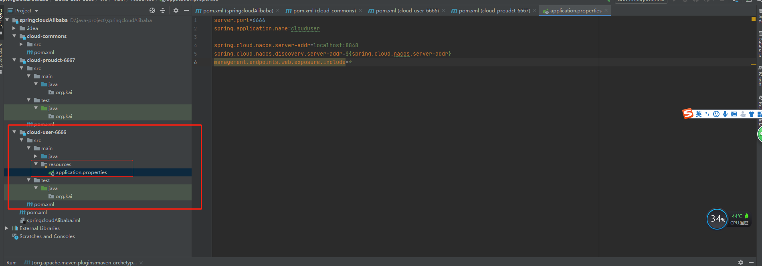The image size is (762, 266).
Task: Click localhost:8848 value in editor
Action: pyautogui.click(x=336, y=46)
